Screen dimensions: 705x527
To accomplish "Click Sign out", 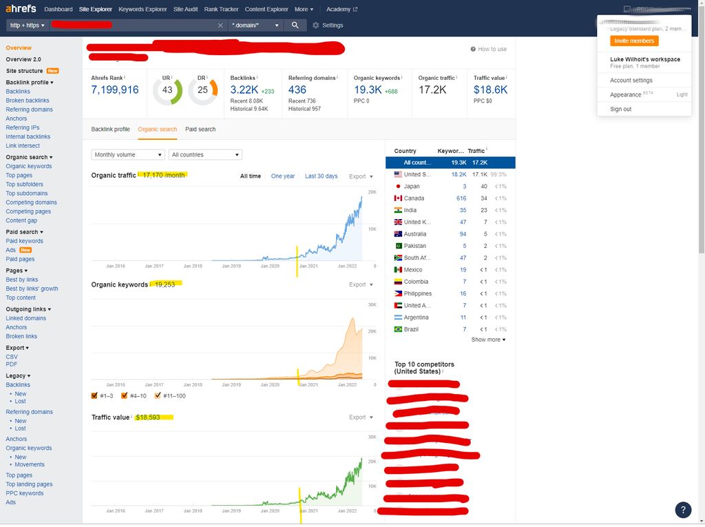I will pyautogui.click(x=621, y=109).
